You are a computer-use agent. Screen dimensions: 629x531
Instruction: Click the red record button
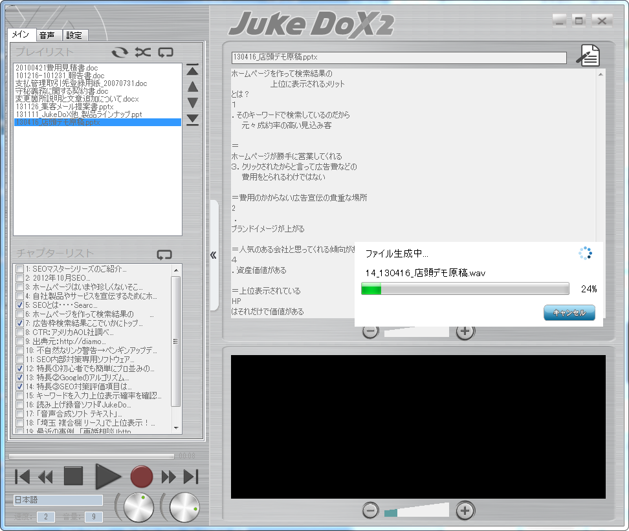tap(142, 477)
